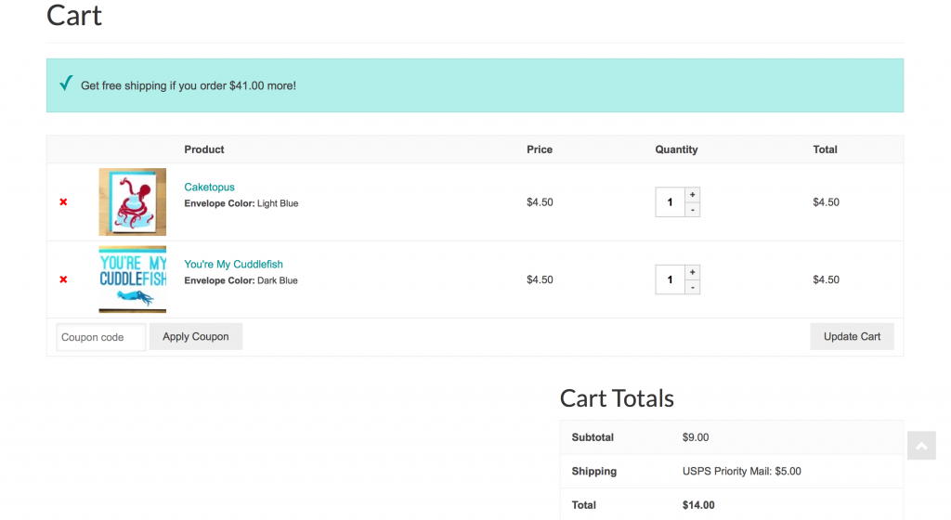
Task: Click the Price column header
Action: 540,149
